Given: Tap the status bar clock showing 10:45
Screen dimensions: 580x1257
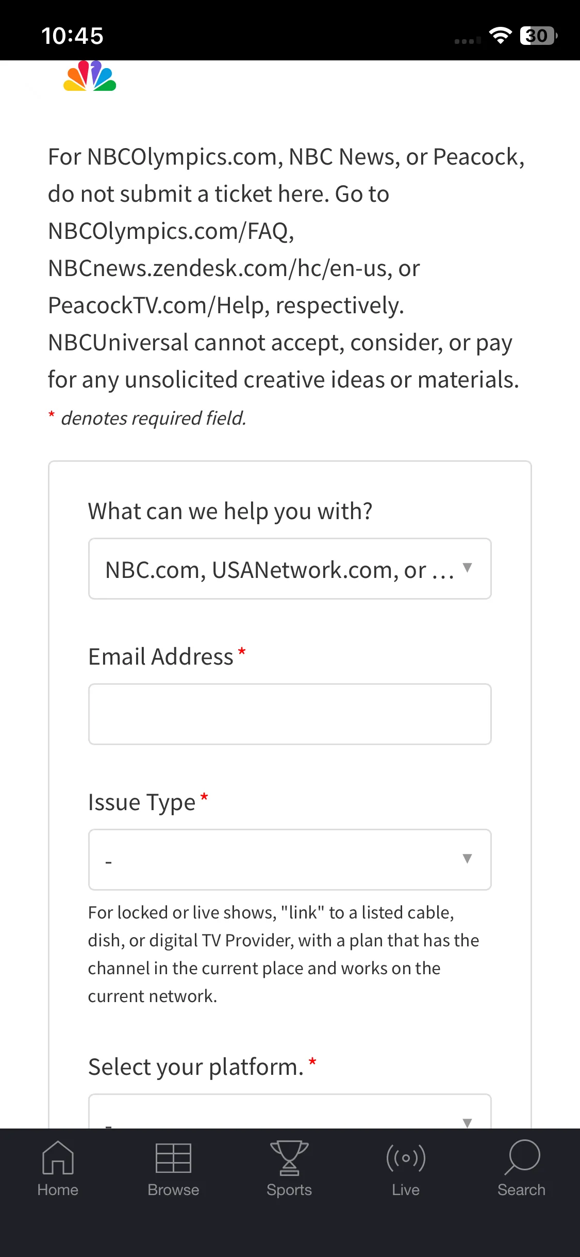Looking at the screenshot, I should point(72,36).
